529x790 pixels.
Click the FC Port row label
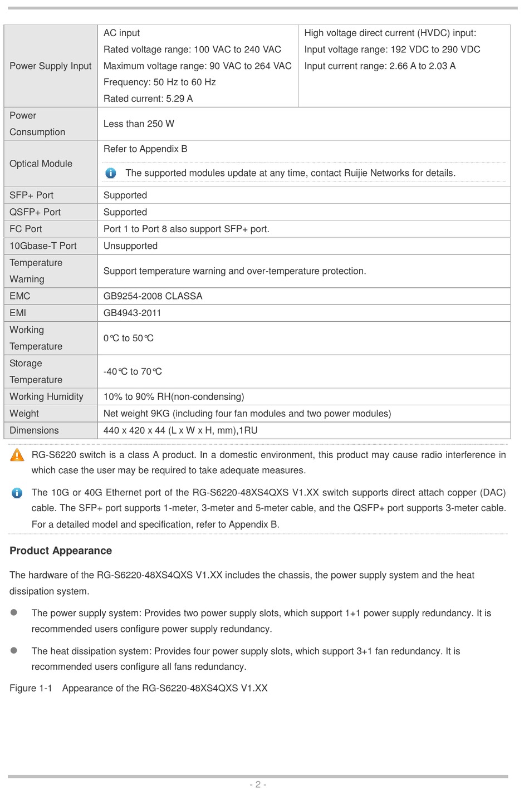point(26,229)
